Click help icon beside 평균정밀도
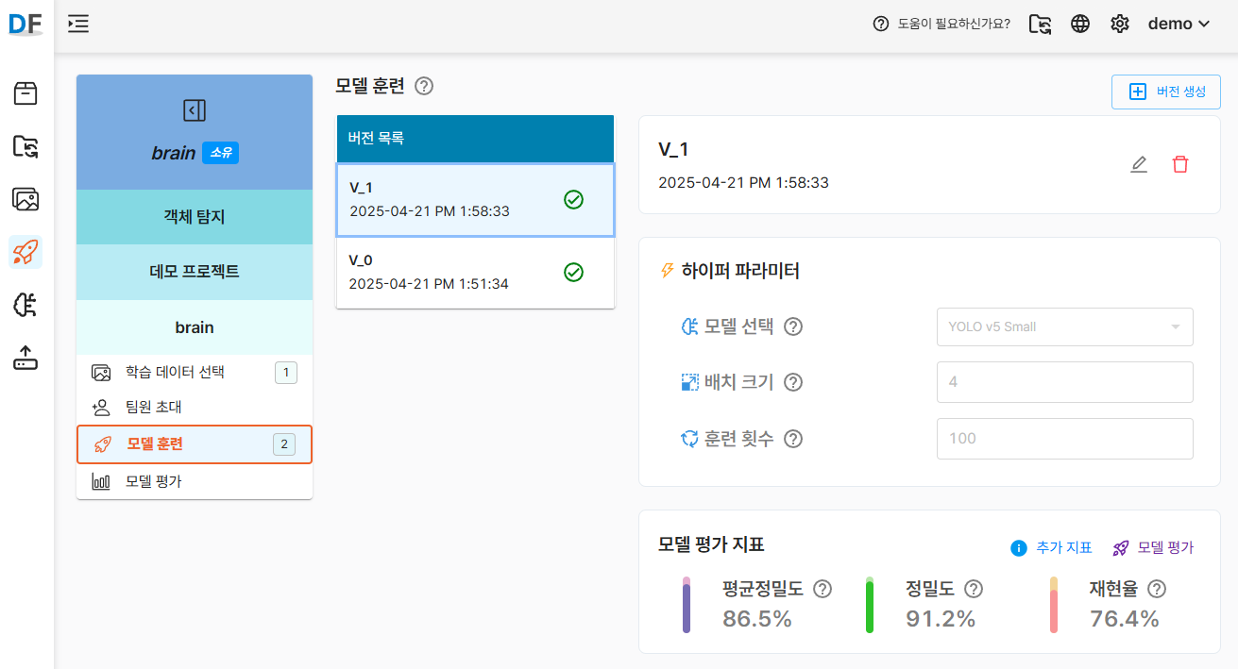The width and height of the screenshot is (1238, 669). click(823, 589)
